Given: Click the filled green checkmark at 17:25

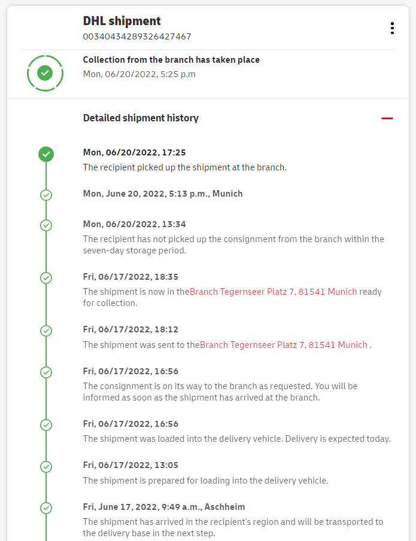Looking at the screenshot, I should 46,154.
